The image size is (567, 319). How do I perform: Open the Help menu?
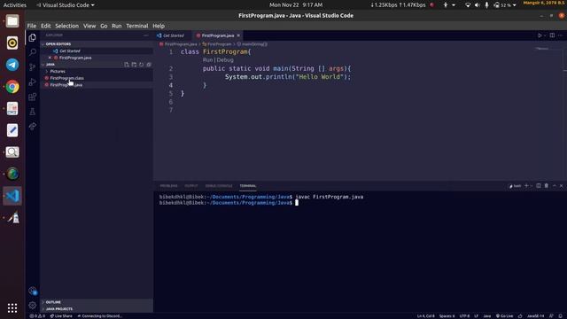tap(159, 26)
